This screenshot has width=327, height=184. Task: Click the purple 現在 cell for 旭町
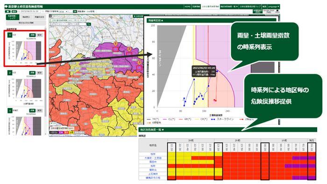click(312, 166)
